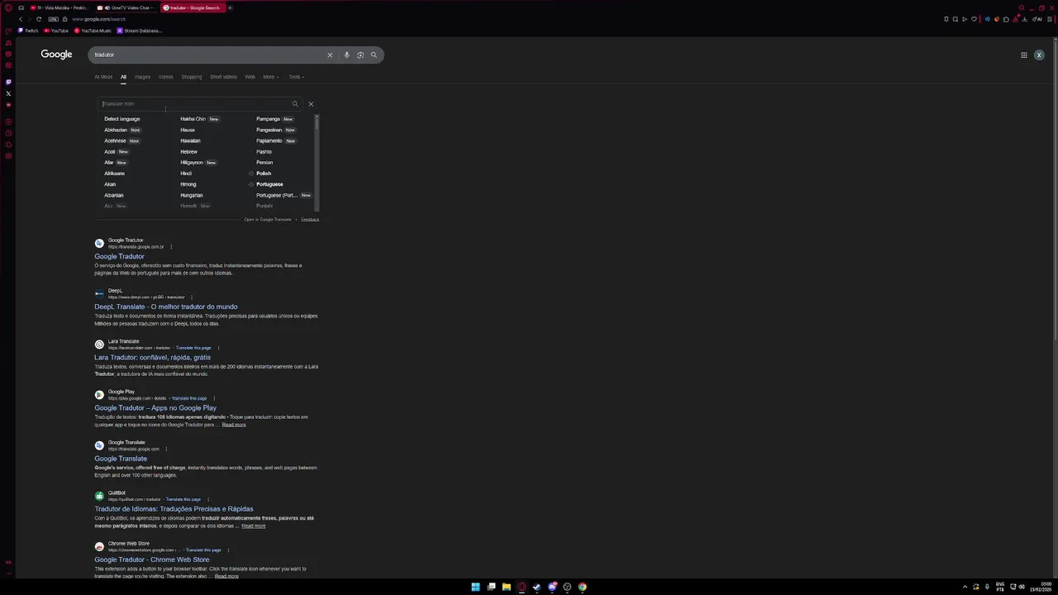Screen dimensions: 1058x595
Task: Select Hawaiian language
Action: click(x=190, y=140)
